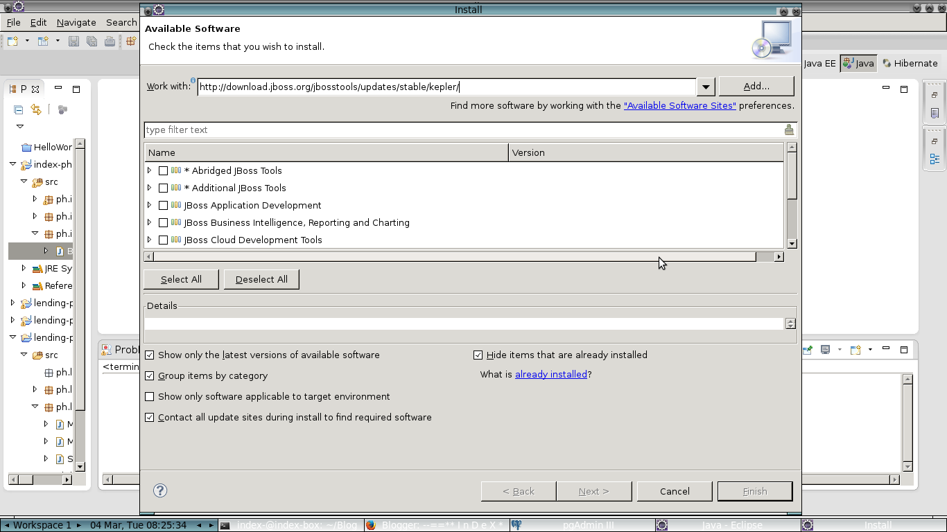The height and width of the screenshot is (532, 947).
Task: Toggle Link with Editor icon in Package Explorer
Action: pos(36,109)
